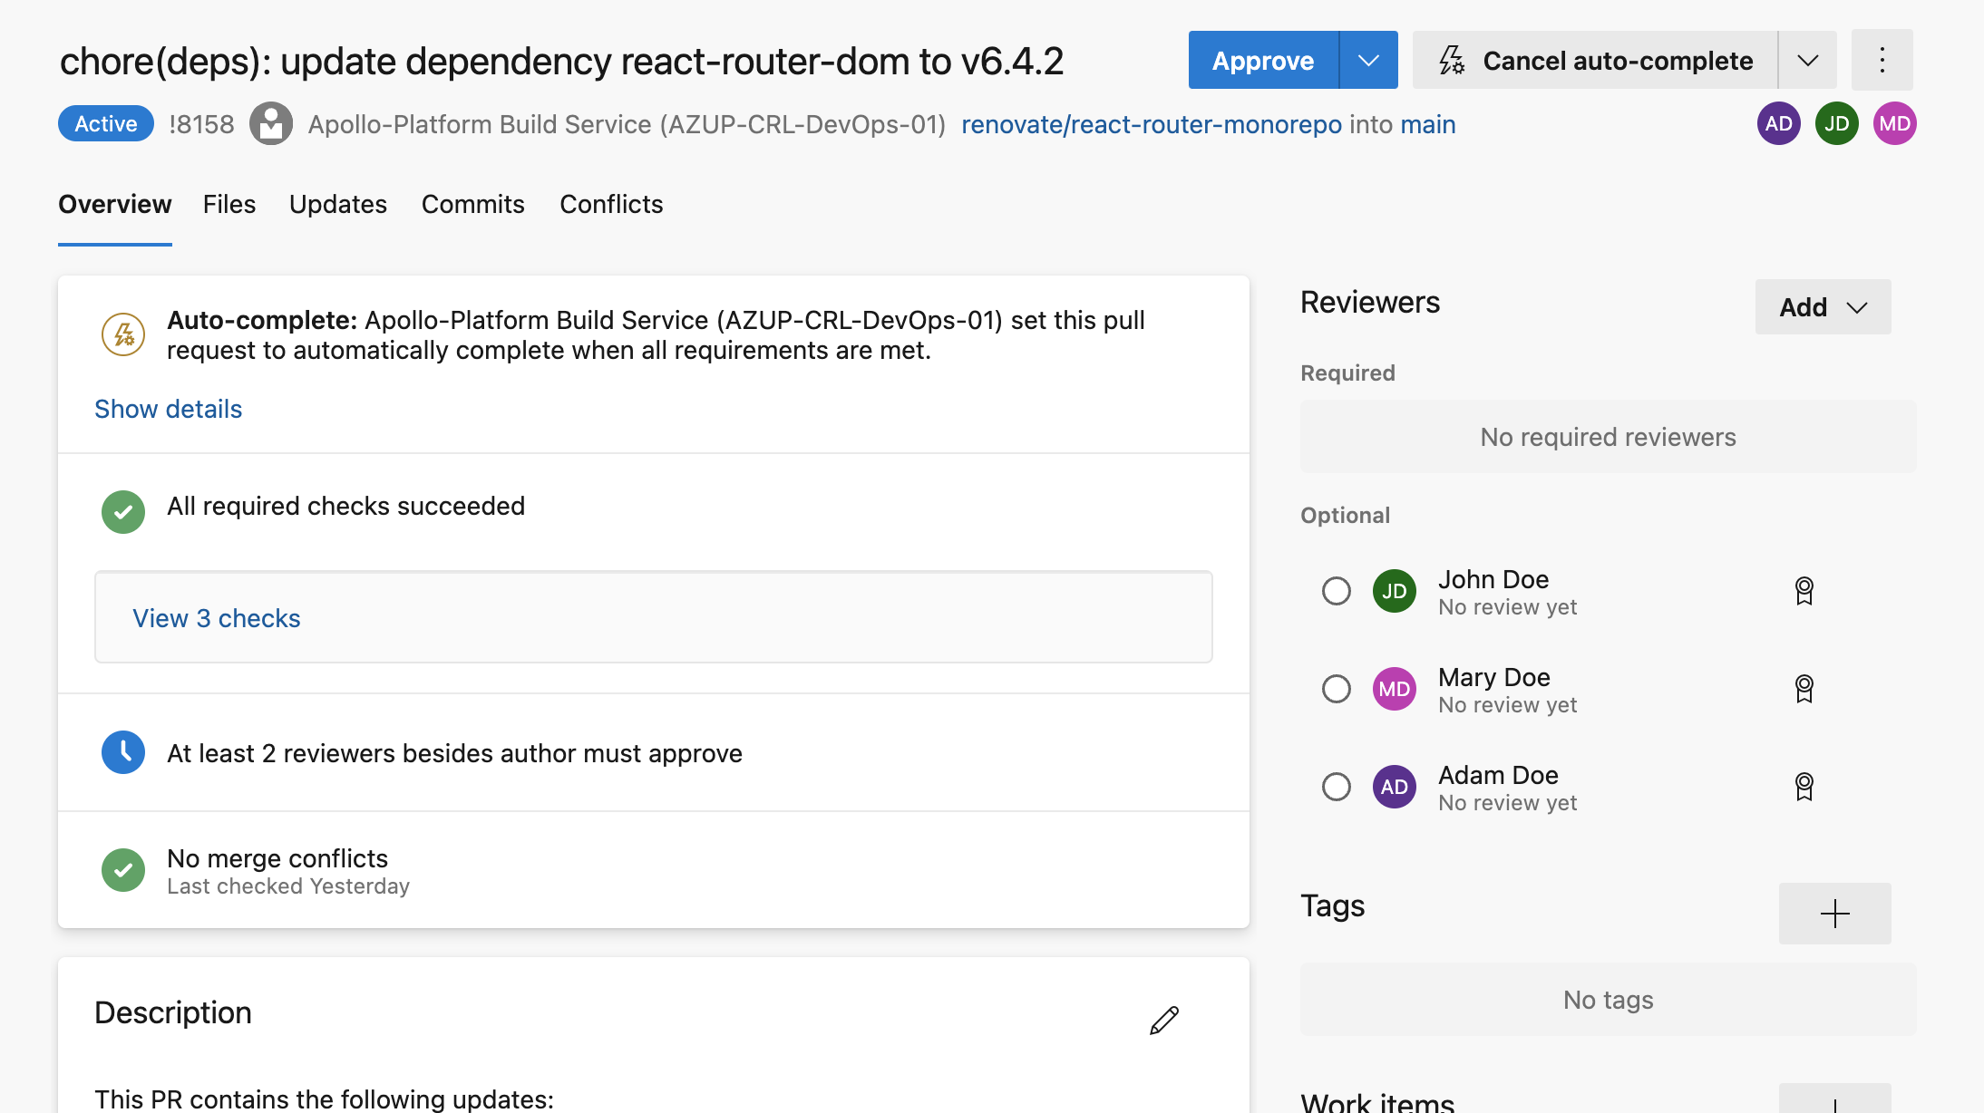Image resolution: width=1984 pixels, height=1113 pixels.
Task: Click the pencil icon to edit Description
Action: click(1164, 1020)
